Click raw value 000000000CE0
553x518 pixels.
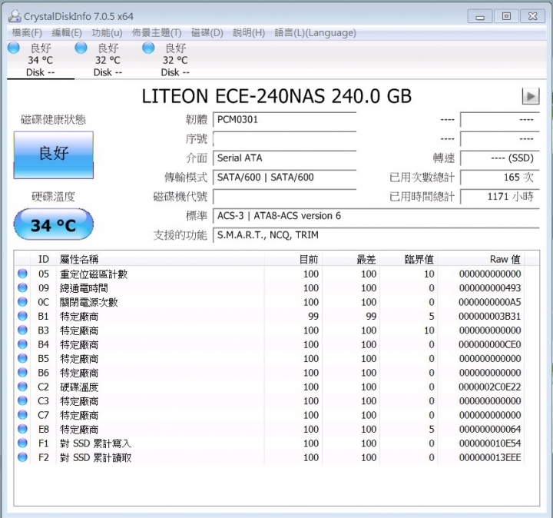pos(489,344)
